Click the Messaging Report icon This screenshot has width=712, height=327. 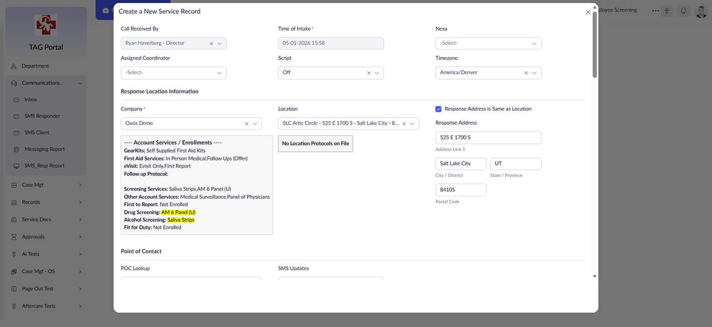point(16,149)
